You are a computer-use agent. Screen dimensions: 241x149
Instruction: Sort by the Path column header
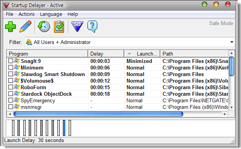[194, 54]
